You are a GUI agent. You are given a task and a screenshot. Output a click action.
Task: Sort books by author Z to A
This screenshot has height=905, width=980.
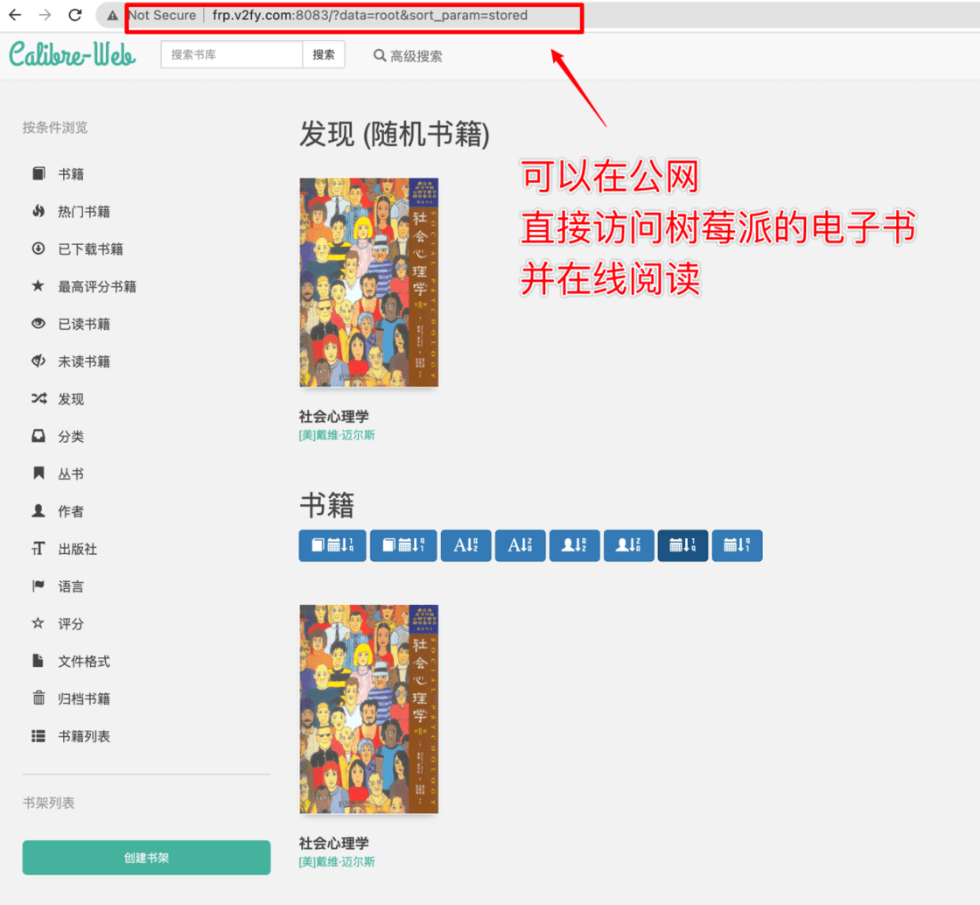(x=628, y=545)
